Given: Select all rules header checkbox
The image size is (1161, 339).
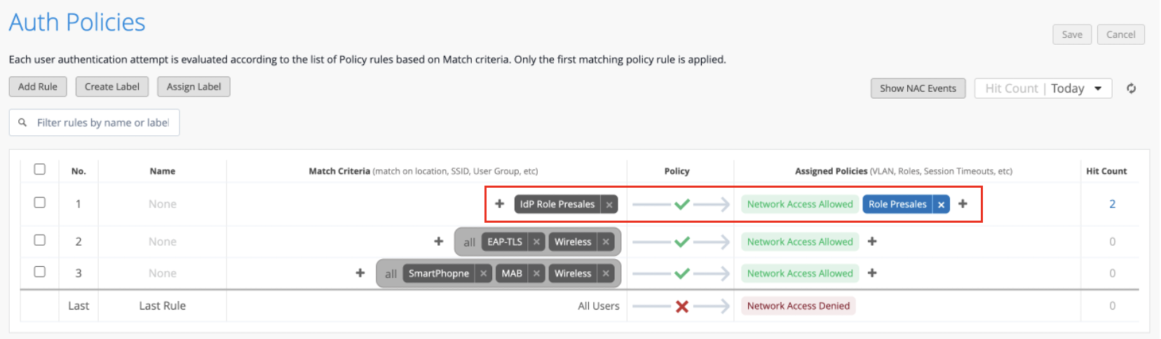Looking at the screenshot, I should point(40,169).
